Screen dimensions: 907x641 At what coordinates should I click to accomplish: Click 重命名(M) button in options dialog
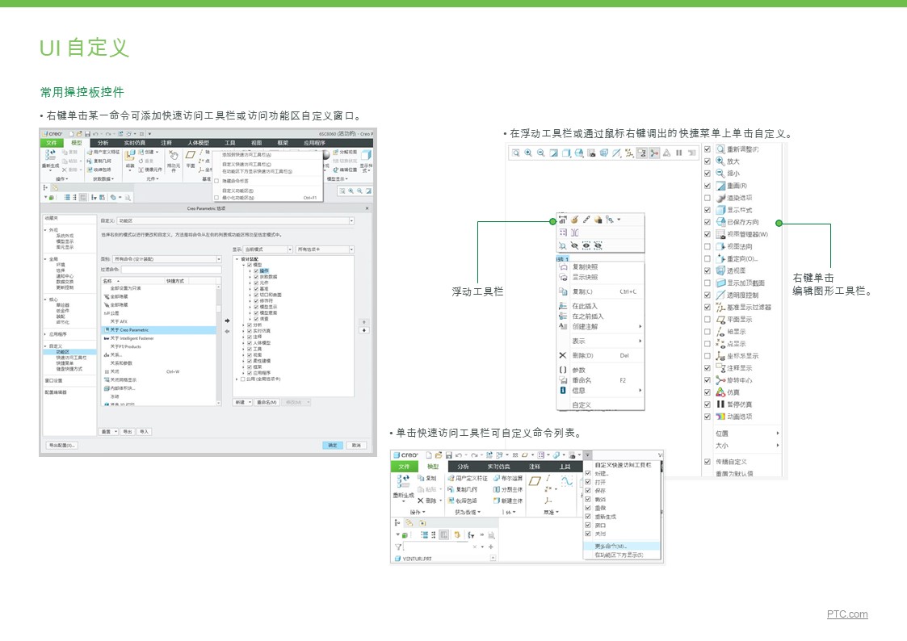pyautogui.click(x=267, y=402)
